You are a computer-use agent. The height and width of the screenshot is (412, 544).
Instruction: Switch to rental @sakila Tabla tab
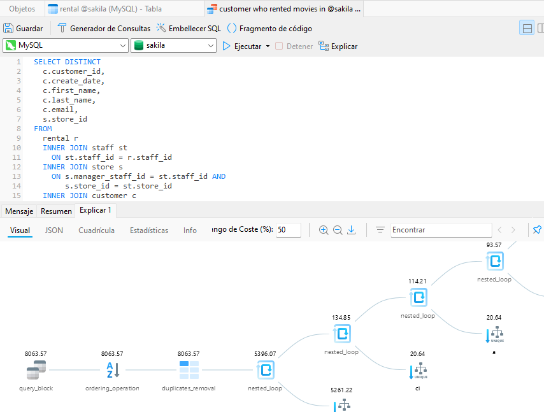point(125,9)
